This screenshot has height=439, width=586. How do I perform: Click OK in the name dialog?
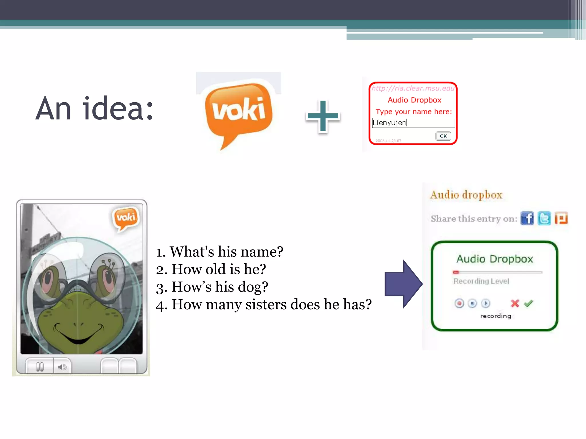tap(443, 136)
